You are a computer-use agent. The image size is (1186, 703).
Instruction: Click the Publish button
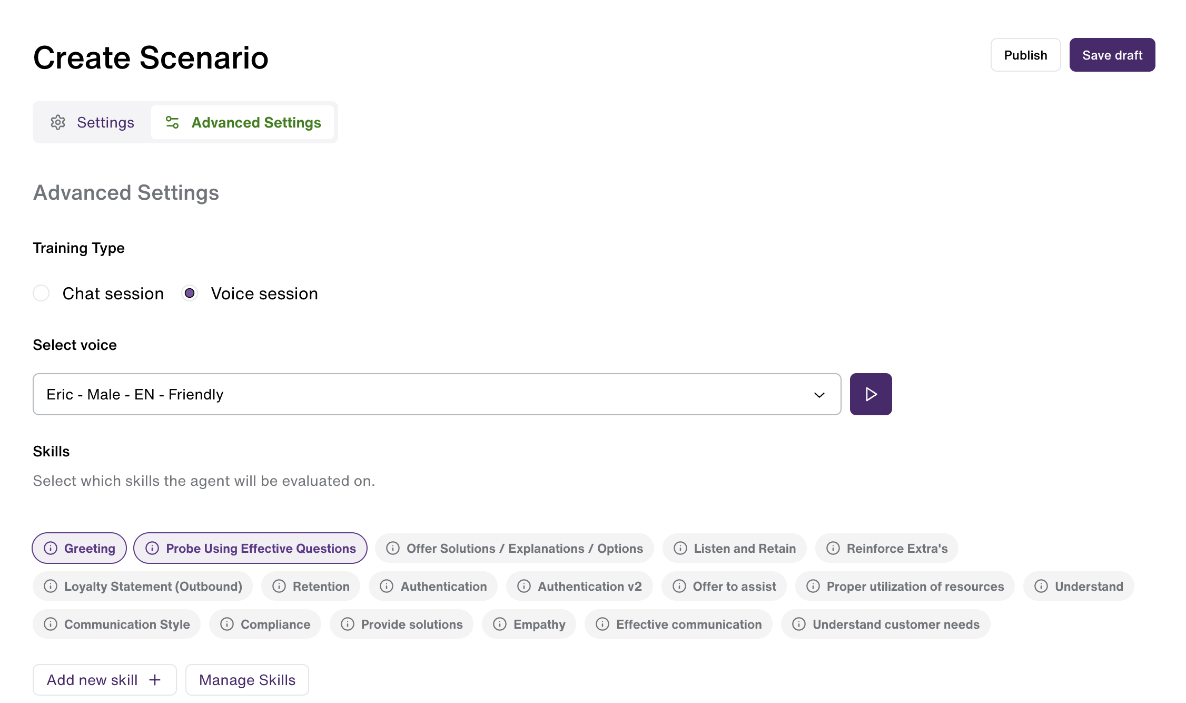pyautogui.click(x=1025, y=55)
